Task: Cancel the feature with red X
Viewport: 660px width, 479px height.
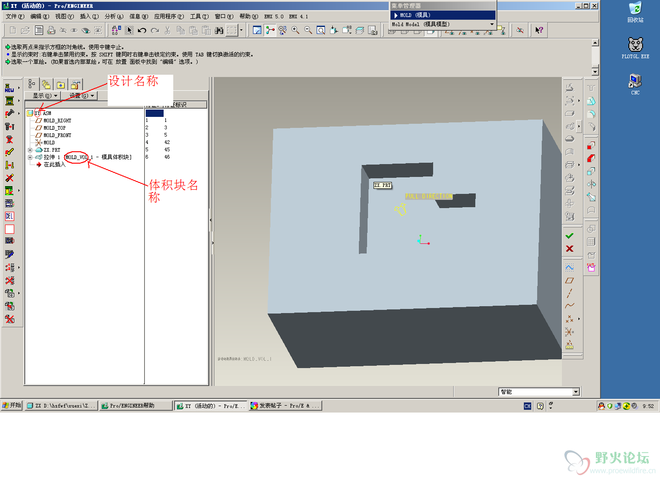Action: tap(570, 248)
